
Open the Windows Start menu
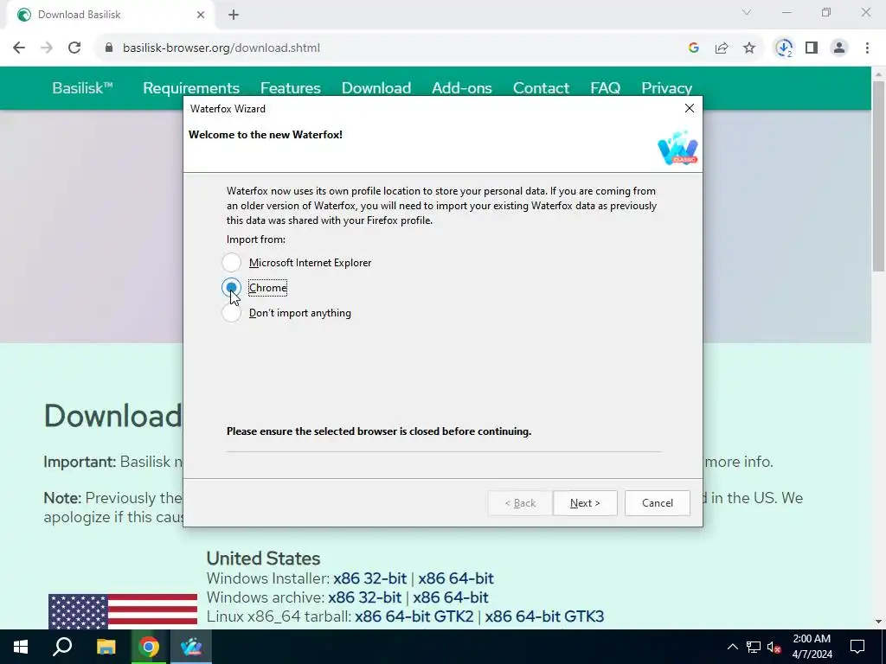pos(21,647)
